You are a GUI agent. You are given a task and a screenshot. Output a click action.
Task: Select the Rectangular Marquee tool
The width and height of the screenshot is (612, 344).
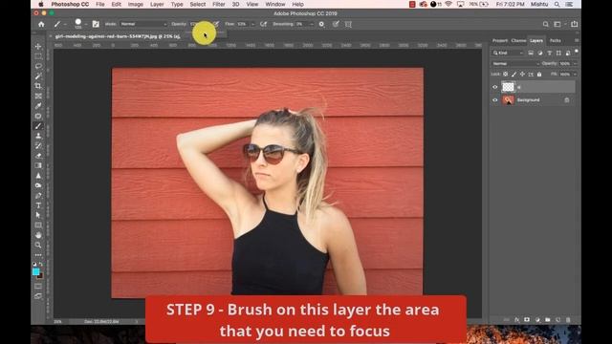tap(38, 56)
